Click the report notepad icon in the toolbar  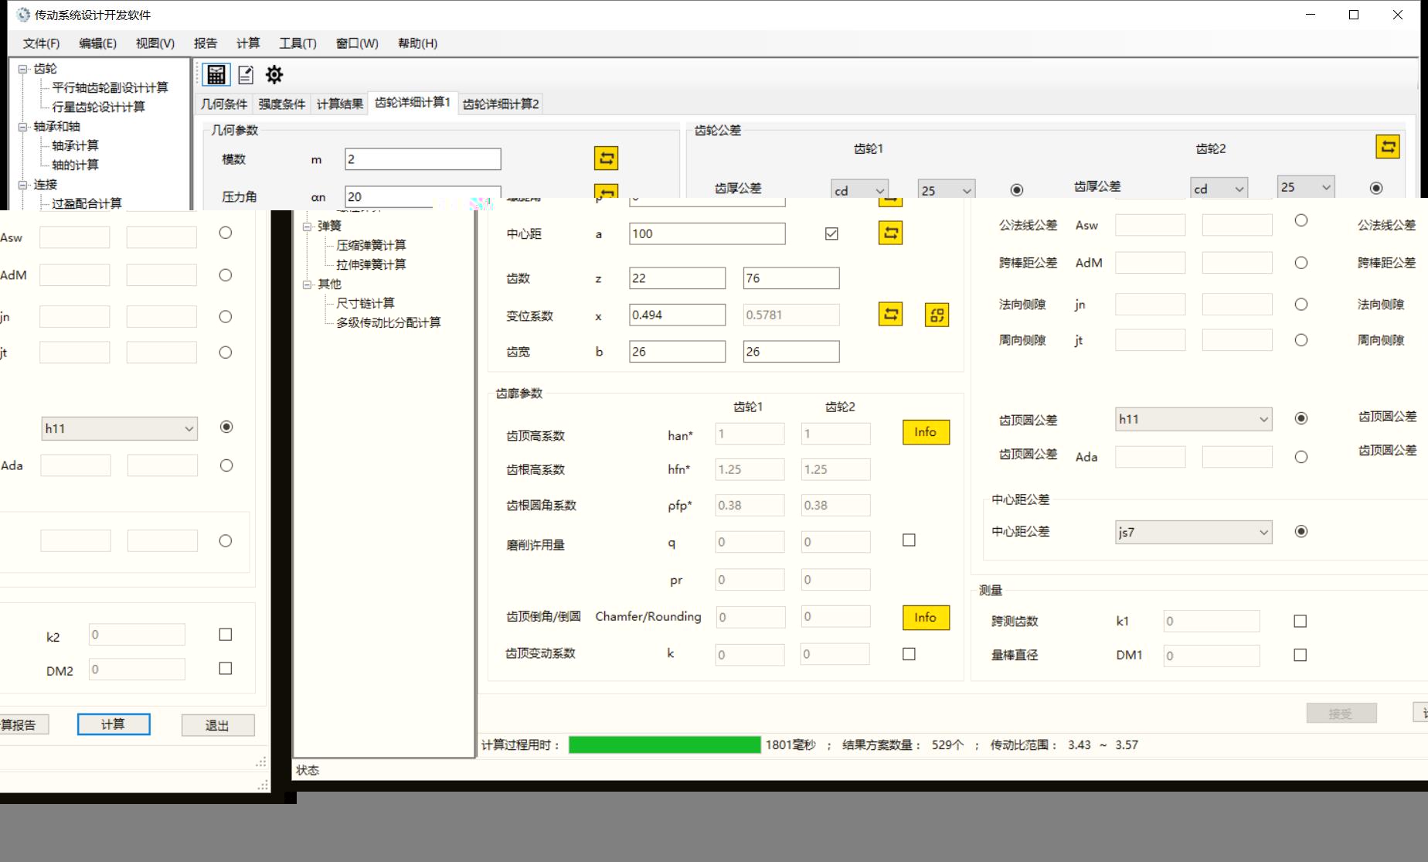[x=246, y=74]
